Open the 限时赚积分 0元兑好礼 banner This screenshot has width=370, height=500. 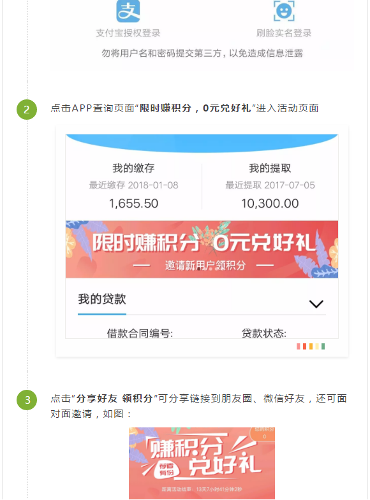click(202, 249)
